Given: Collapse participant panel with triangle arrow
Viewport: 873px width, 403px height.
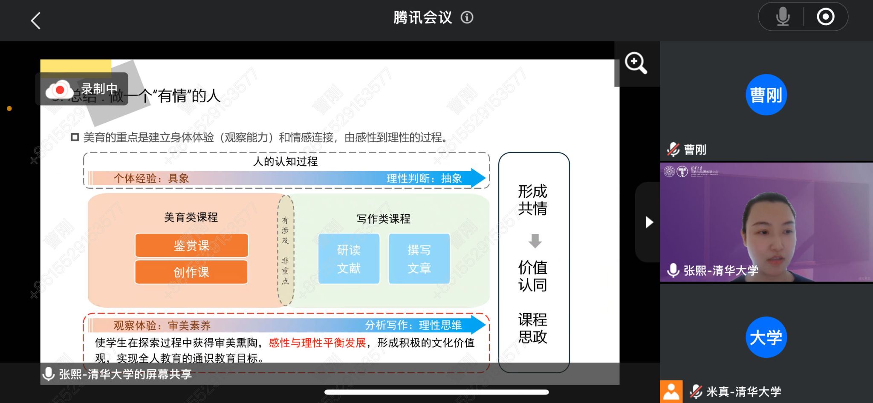Looking at the screenshot, I should 649,222.
